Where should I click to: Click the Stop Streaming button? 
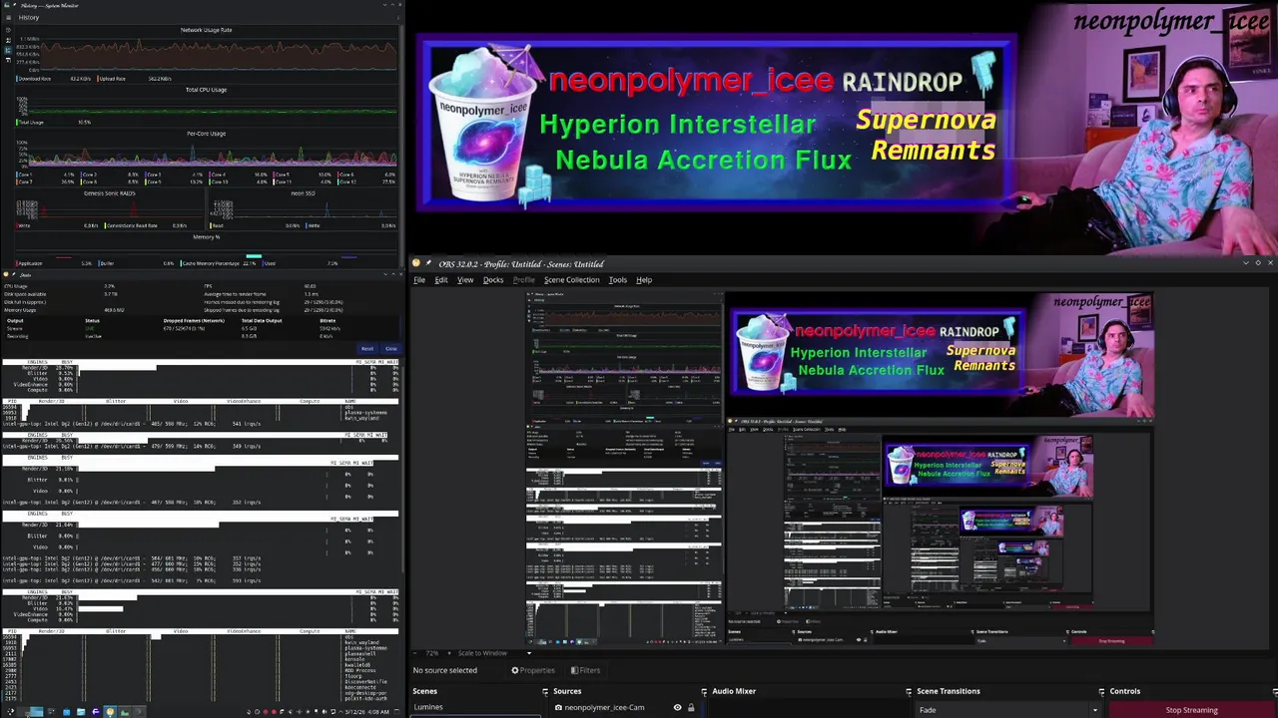pyautogui.click(x=1192, y=710)
